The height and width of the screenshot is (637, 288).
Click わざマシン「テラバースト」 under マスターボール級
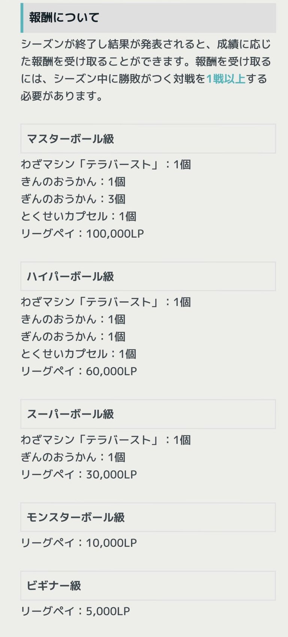click(x=106, y=165)
